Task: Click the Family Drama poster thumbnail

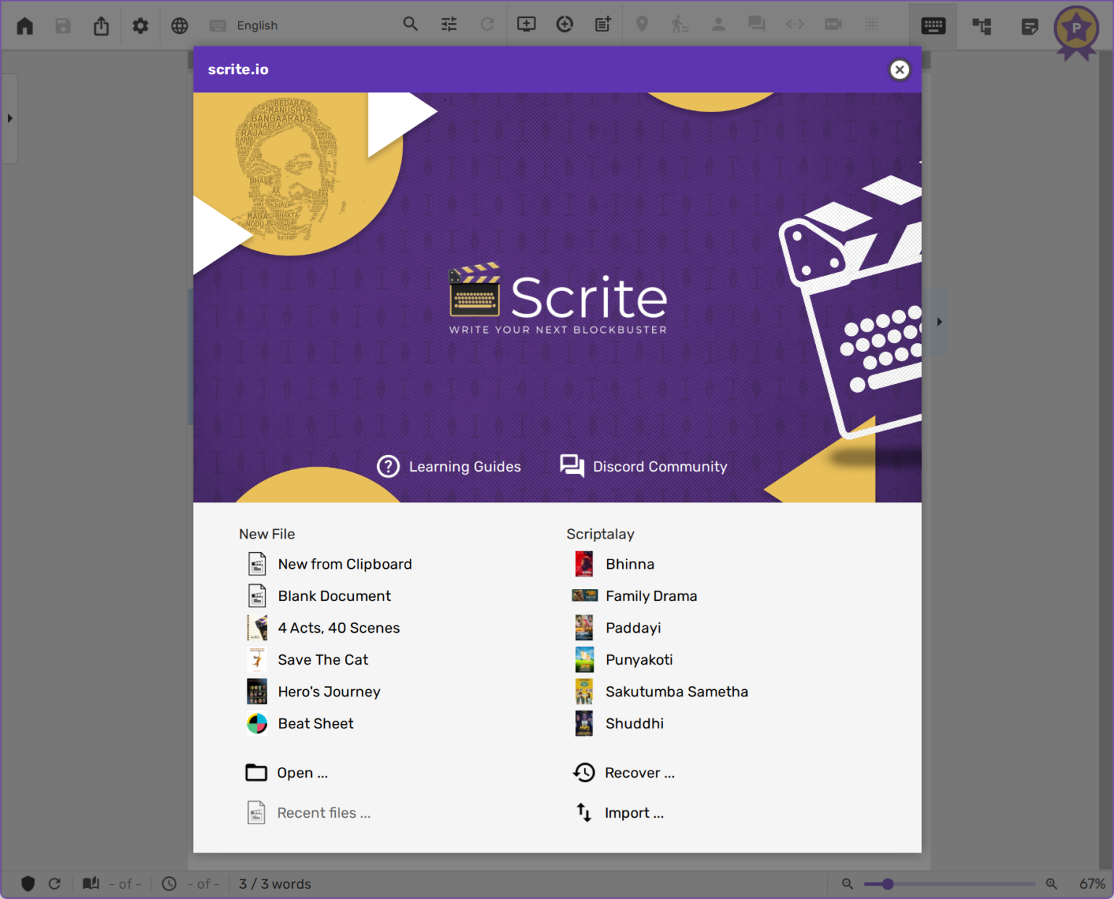Action: (585, 596)
